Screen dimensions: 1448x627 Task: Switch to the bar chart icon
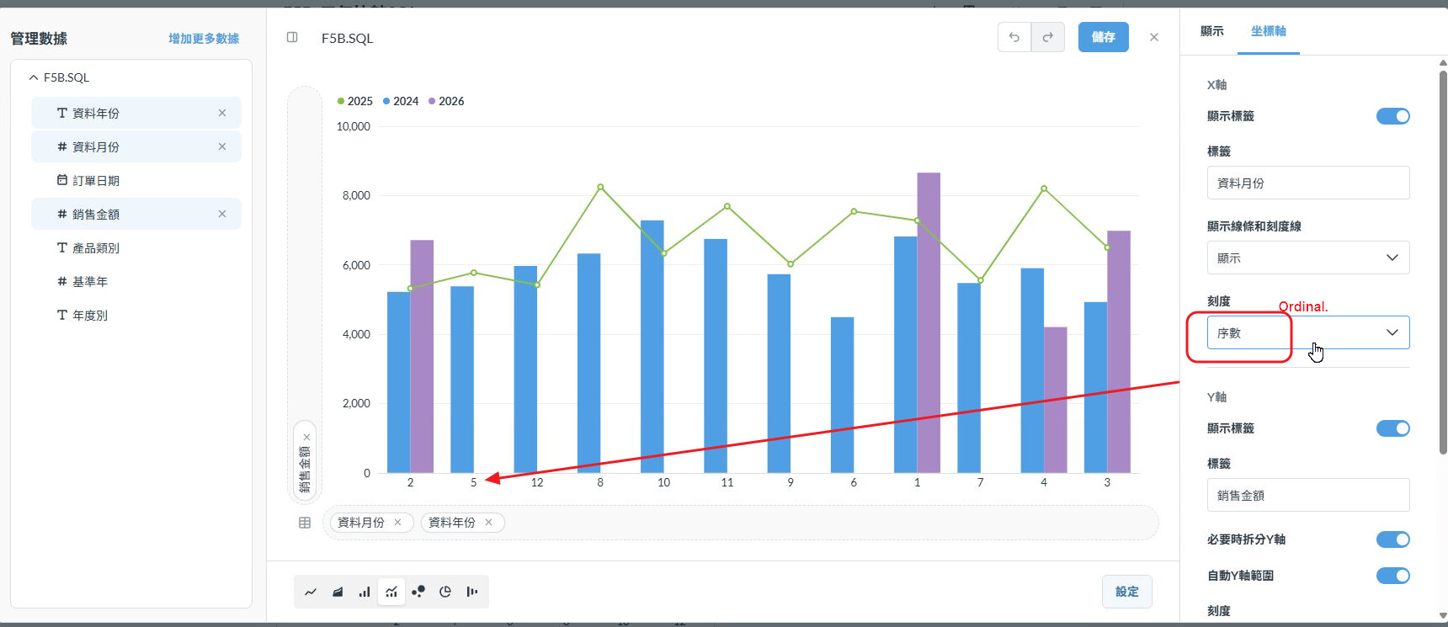(365, 592)
